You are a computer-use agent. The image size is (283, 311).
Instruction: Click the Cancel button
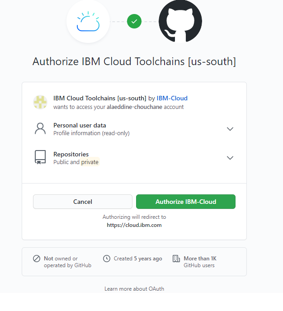83,202
